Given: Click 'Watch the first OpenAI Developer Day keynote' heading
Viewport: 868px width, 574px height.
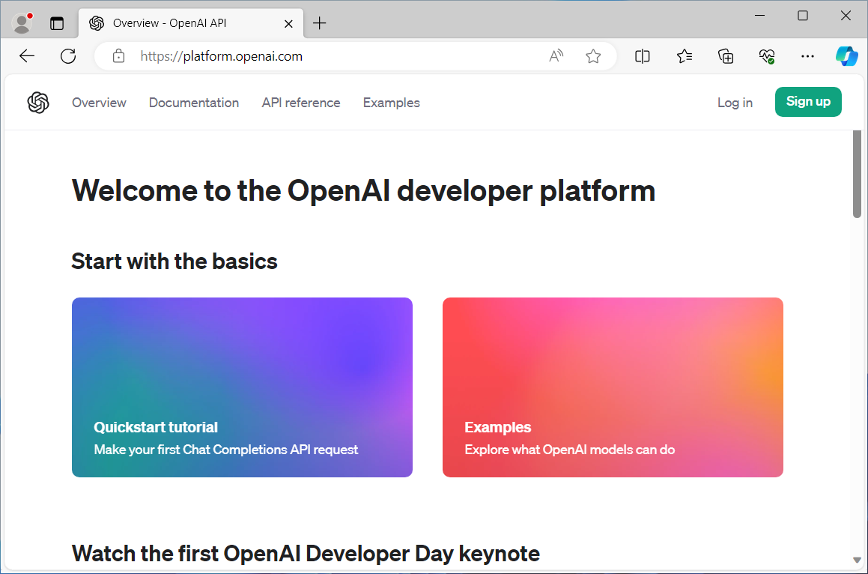Looking at the screenshot, I should click(x=306, y=554).
